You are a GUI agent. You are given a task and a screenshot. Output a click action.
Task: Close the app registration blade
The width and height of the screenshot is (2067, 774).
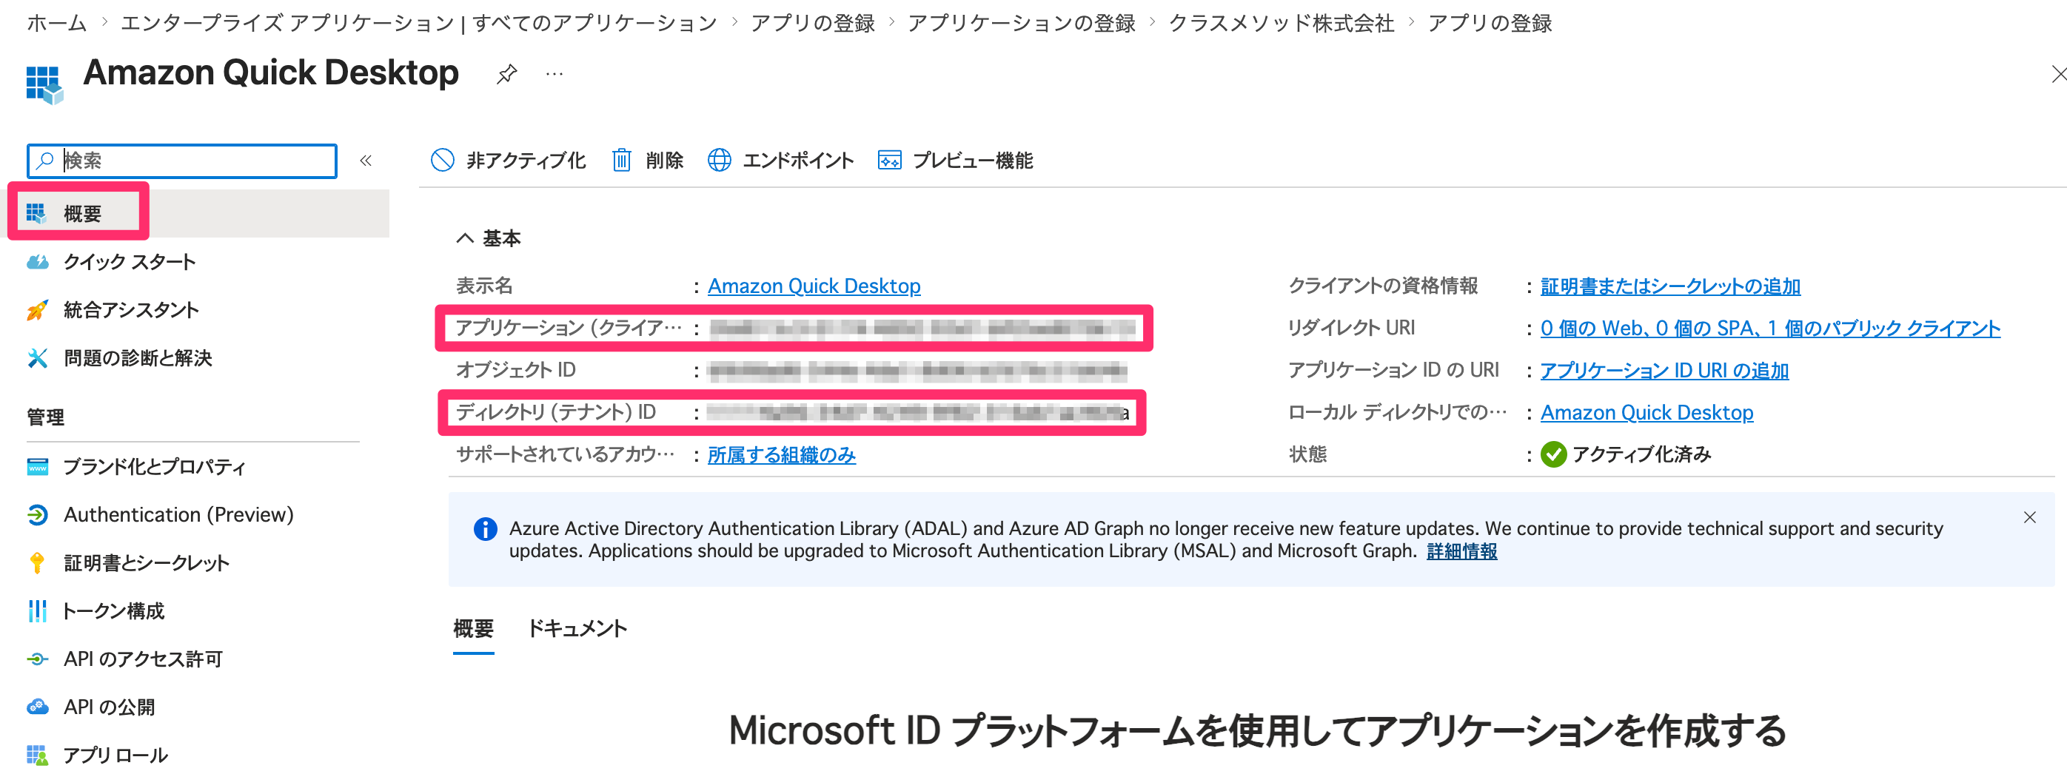2057,75
